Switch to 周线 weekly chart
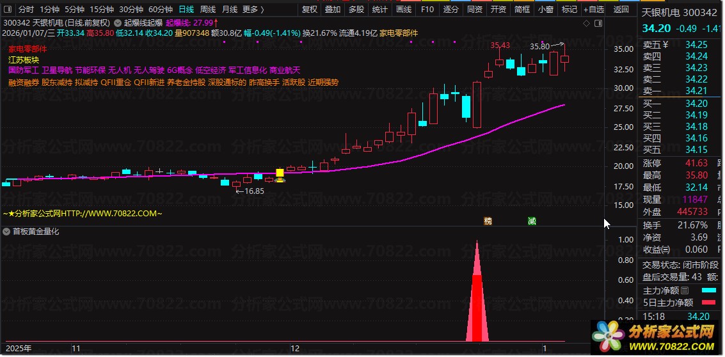725x357 pixels. click(x=208, y=9)
